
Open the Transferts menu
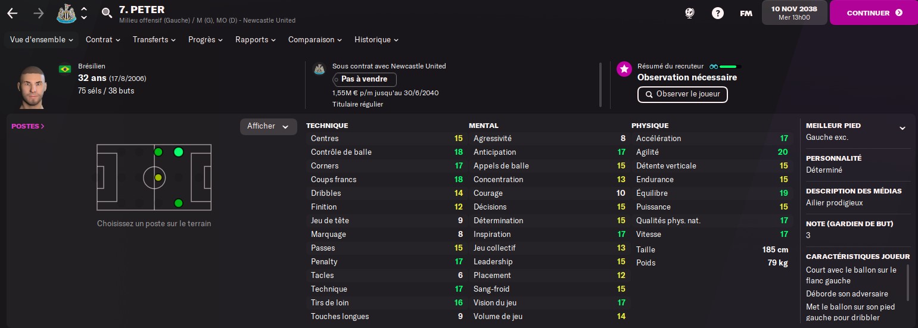(x=154, y=40)
